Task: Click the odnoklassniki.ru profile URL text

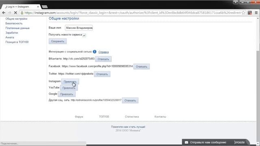Action: pos(96,100)
